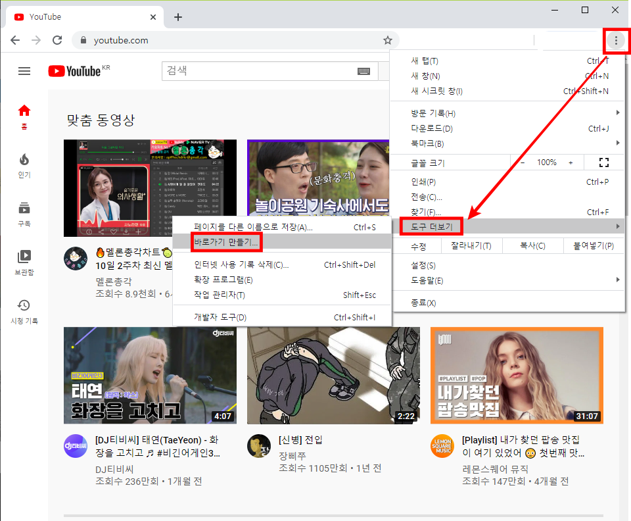This screenshot has width=631, height=521.
Task: Open the on-screen keyboard icon in search
Action: coord(363,71)
